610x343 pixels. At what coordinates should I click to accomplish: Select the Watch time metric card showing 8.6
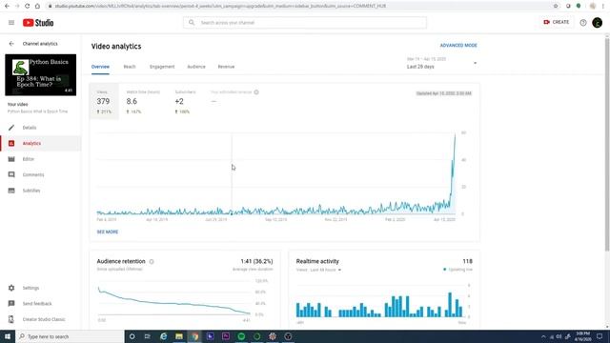(x=143, y=102)
